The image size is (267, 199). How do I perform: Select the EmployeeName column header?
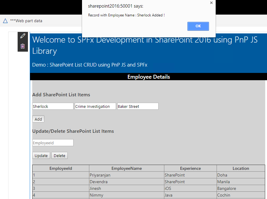[127, 168]
